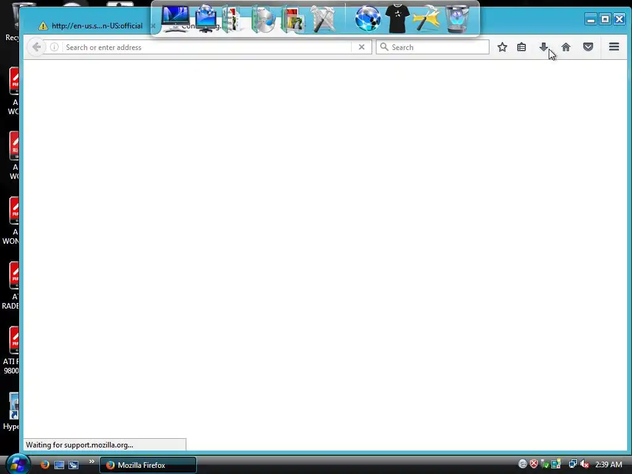Click the address bar input field
This screenshot has height=474, width=632.
pyautogui.click(x=207, y=47)
